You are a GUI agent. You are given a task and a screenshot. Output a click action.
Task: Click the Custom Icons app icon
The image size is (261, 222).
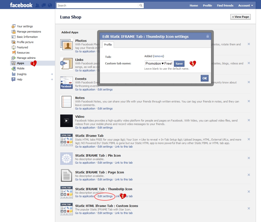pyautogui.click(x=67, y=209)
